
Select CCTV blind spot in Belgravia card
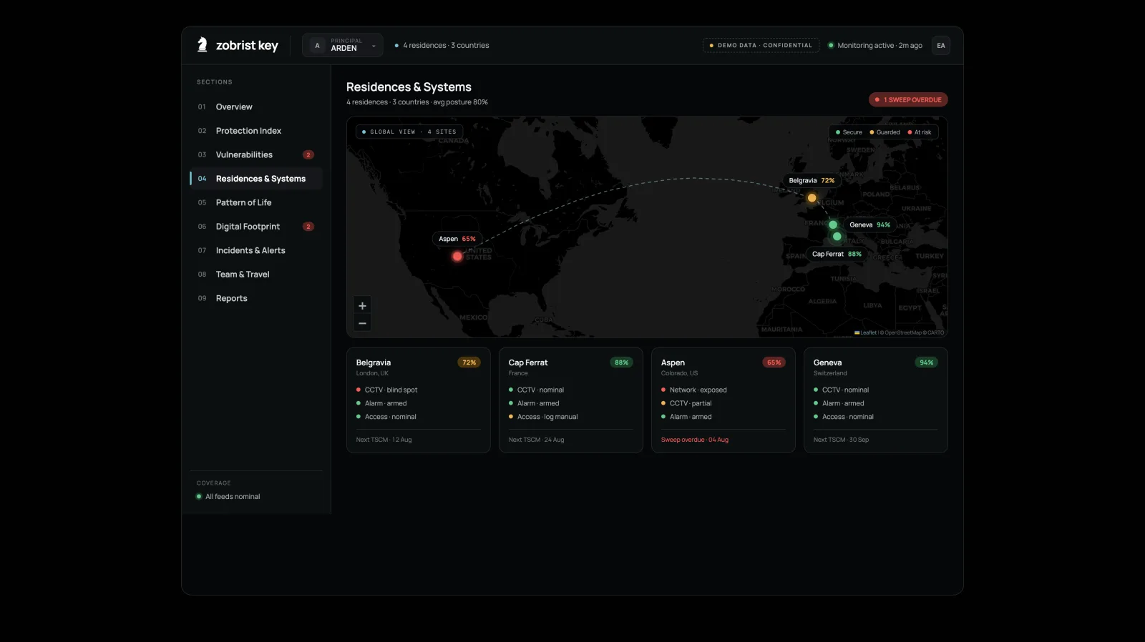tap(386, 390)
